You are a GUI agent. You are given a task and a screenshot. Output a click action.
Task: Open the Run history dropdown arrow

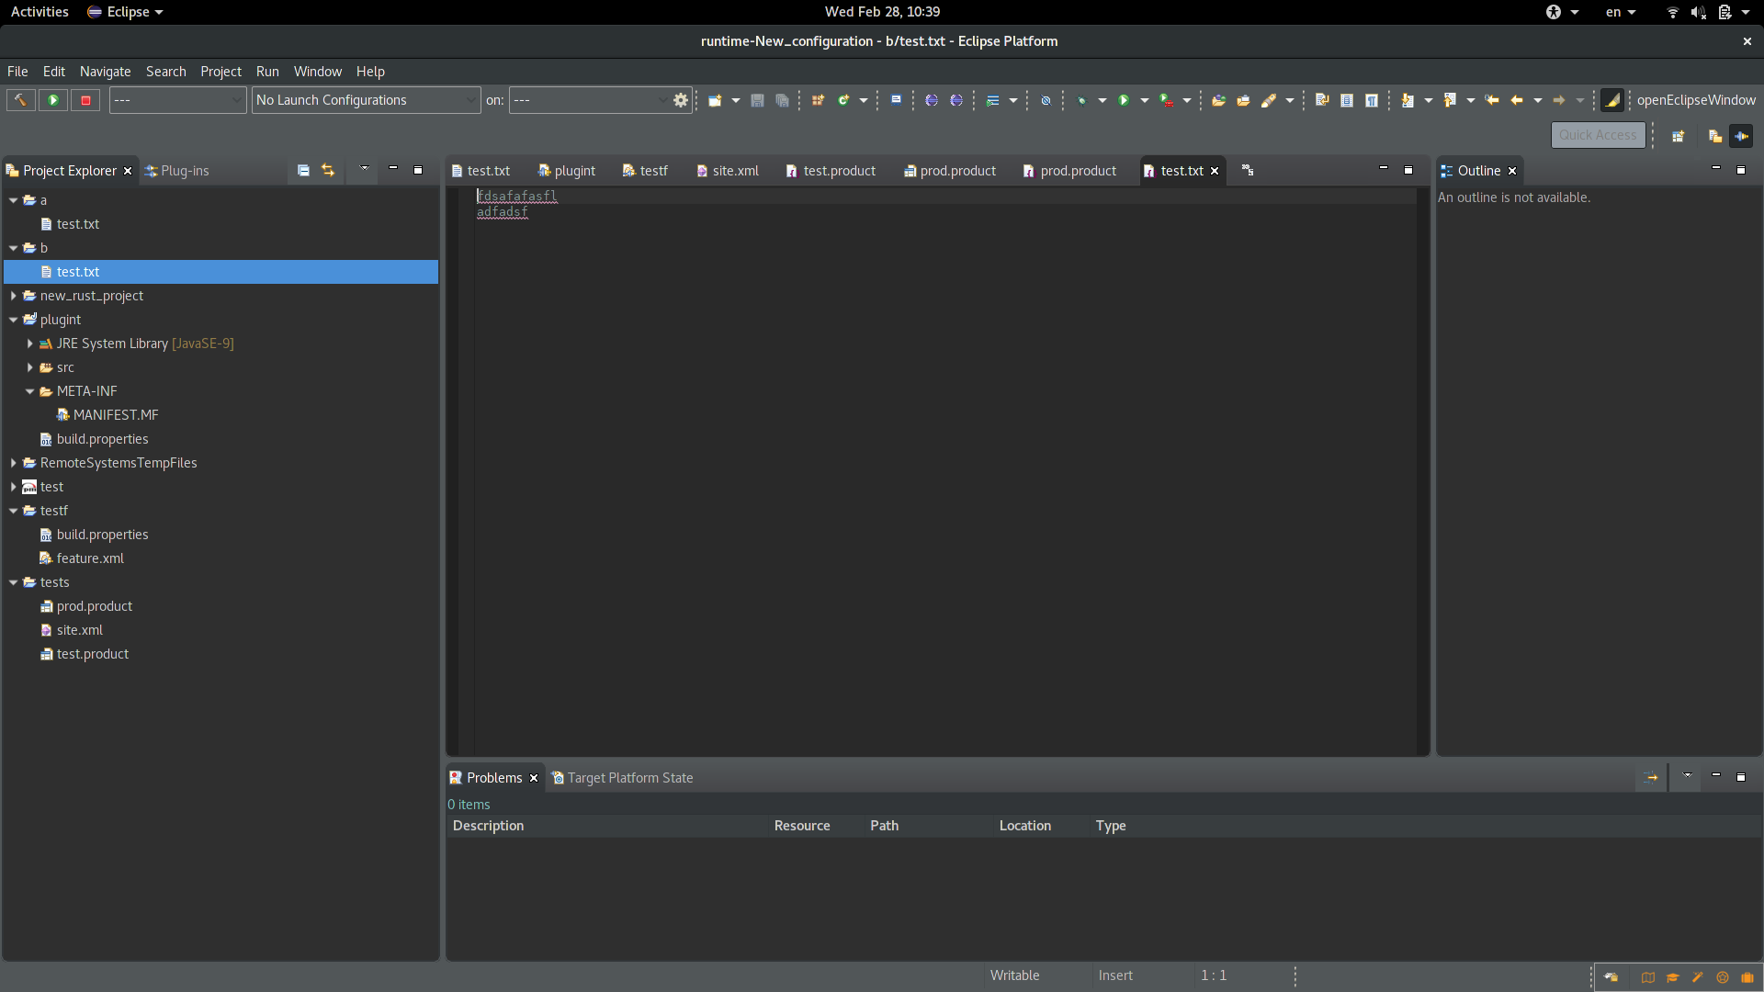[1144, 100]
